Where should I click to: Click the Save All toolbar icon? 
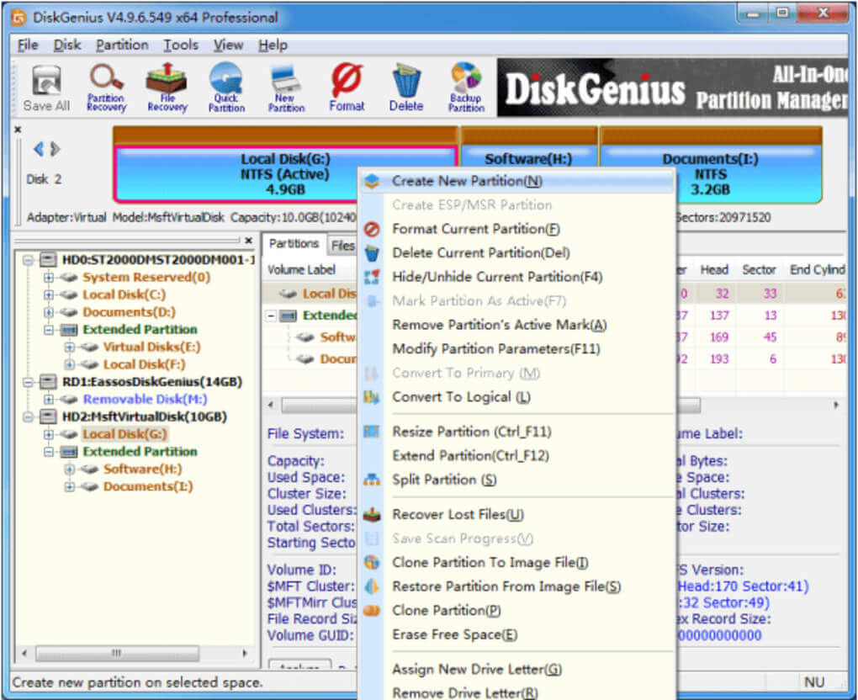tap(45, 87)
